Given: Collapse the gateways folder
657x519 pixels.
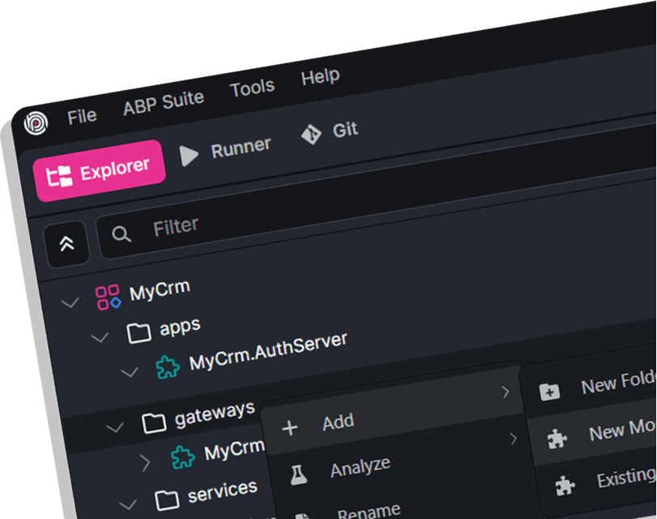Looking at the screenshot, I should click(x=115, y=427).
